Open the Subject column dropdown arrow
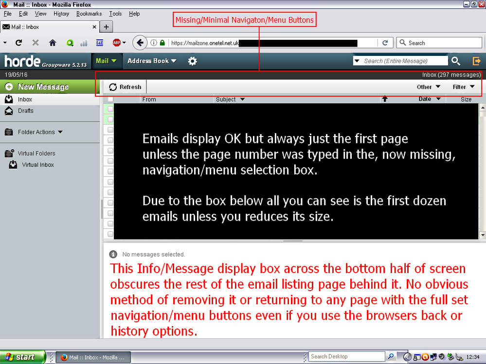Screen dimensions: 486x364 242,99
